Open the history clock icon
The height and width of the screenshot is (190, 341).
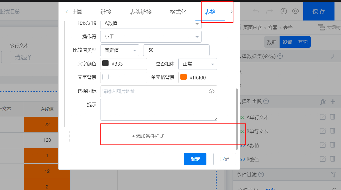283,11
